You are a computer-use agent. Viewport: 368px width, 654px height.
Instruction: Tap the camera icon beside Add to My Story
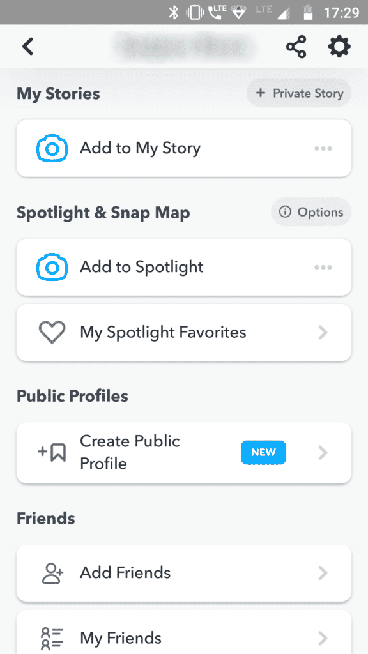pos(52,148)
